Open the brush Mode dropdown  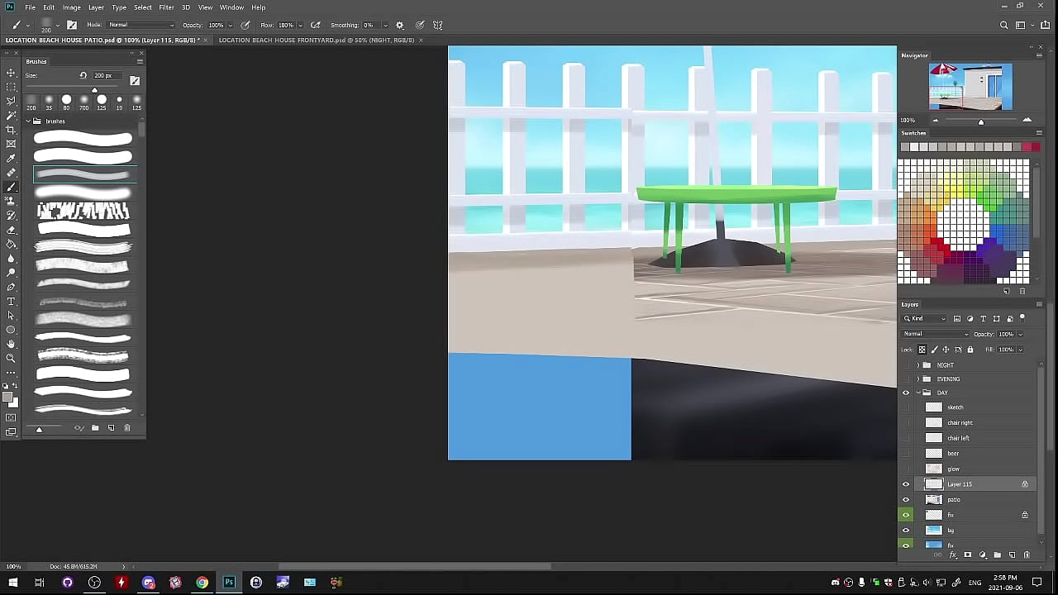[x=141, y=25]
